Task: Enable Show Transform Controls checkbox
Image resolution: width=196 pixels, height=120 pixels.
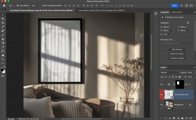Action: [41, 6]
